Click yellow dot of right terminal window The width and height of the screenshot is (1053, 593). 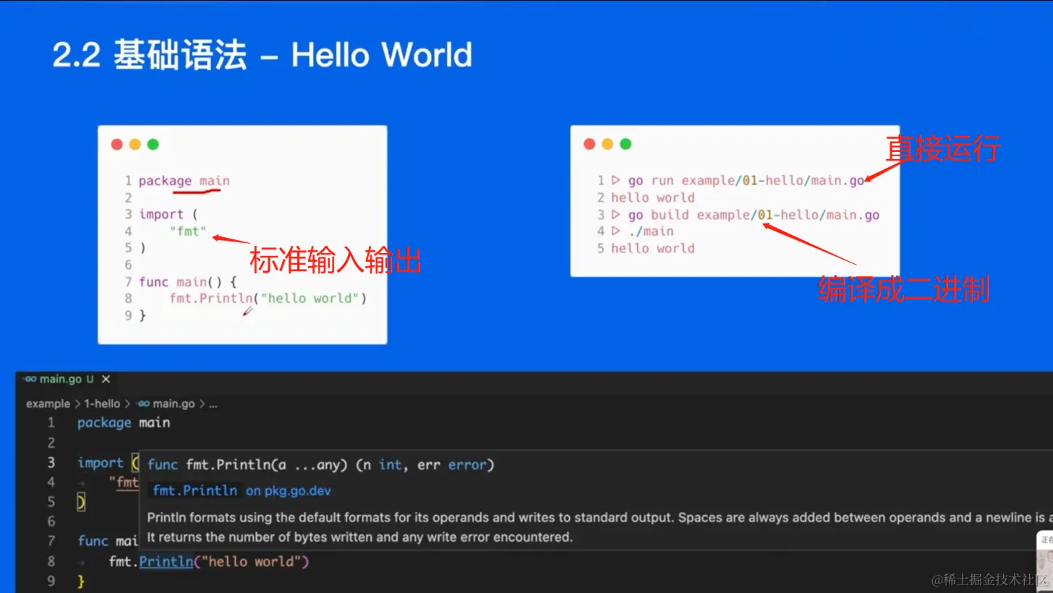click(607, 144)
